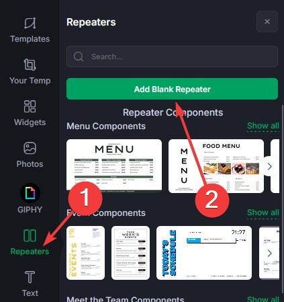Choose the yellow EVENTS template thumbnail

tap(85, 253)
